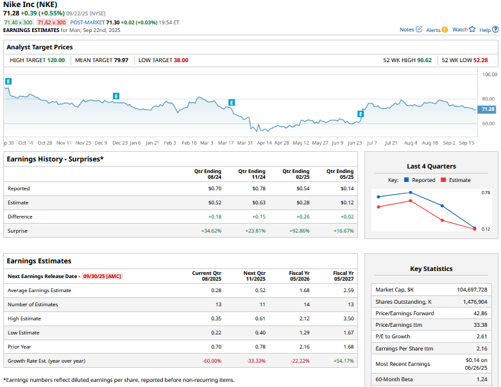Click the blue Reported legend swatch
Image resolution: width=501 pixels, height=387 pixels.
407,180
